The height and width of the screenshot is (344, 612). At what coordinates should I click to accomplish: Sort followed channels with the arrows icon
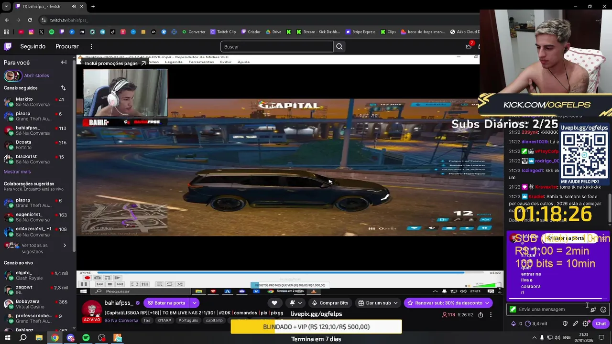tap(63, 88)
